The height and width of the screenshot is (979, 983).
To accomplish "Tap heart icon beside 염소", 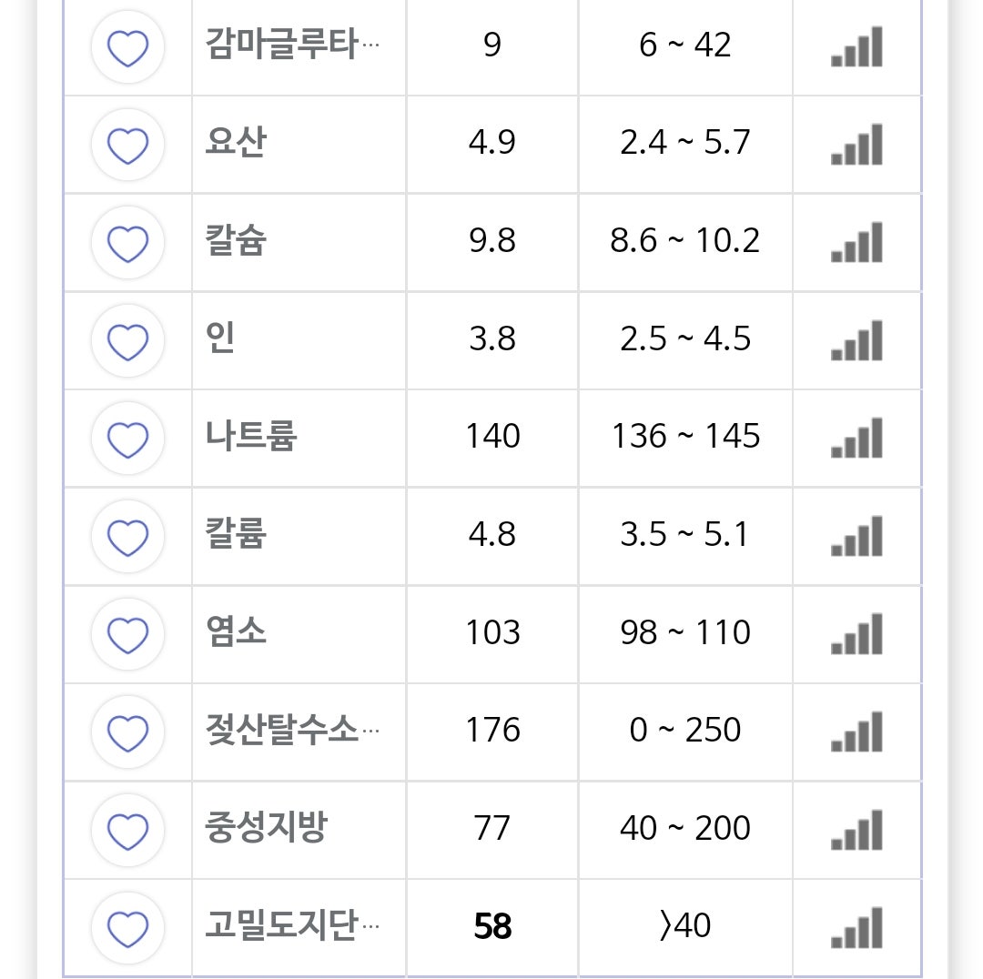I will [128, 634].
